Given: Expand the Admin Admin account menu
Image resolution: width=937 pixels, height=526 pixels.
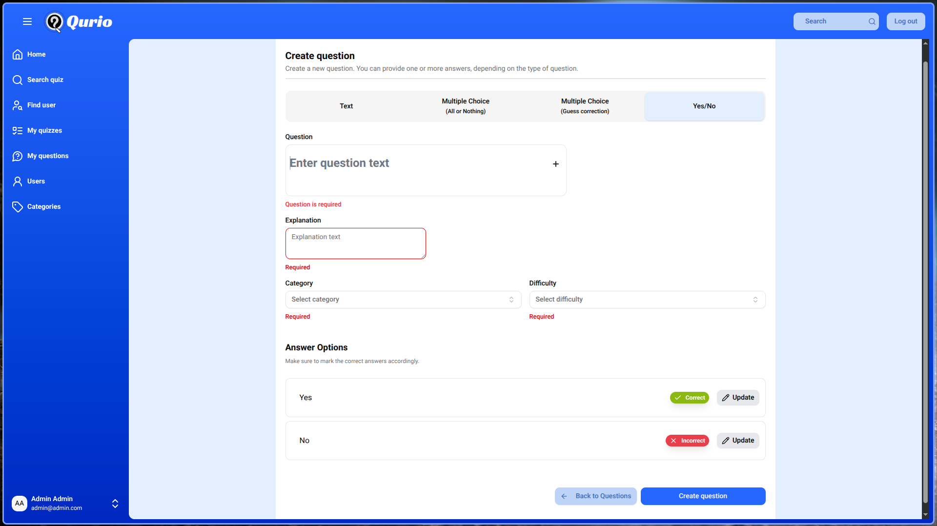Looking at the screenshot, I should tap(115, 504).
